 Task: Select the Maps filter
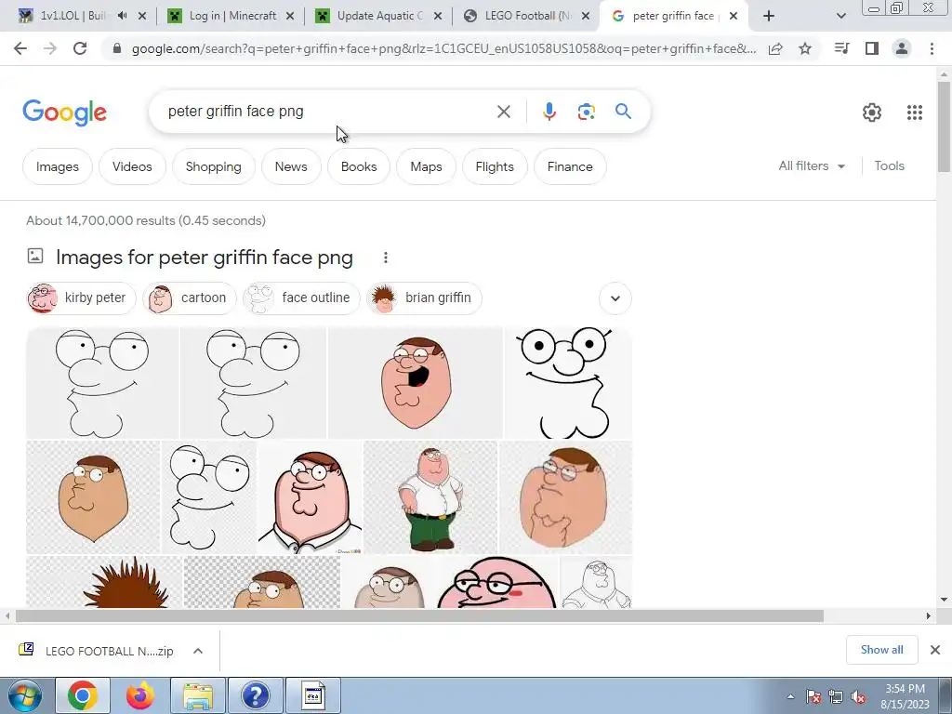(426, 166)
